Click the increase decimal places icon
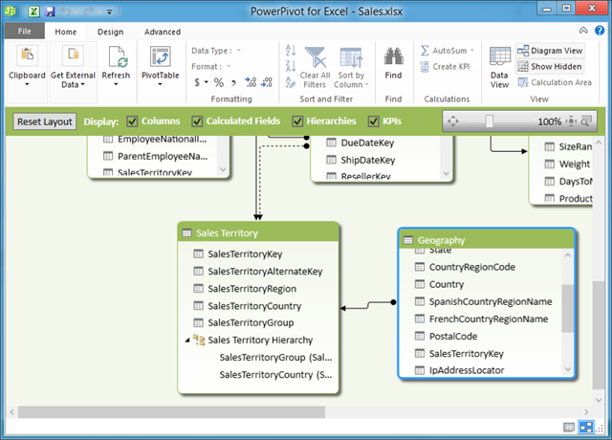 coord(251,82)
